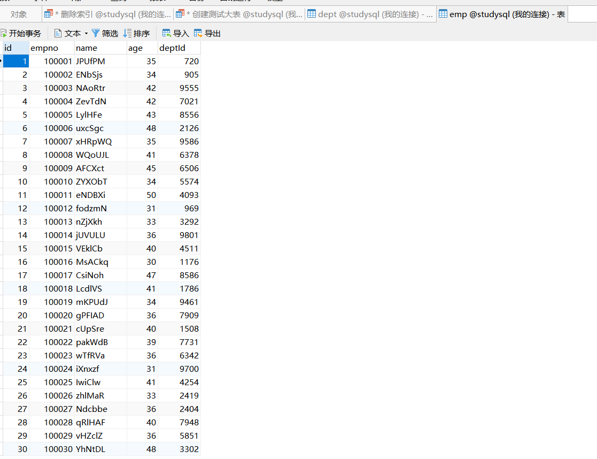Viewport: 597px width, 459px height.
Task: Select the deptId cell 6342
Action: coord(179,355)
